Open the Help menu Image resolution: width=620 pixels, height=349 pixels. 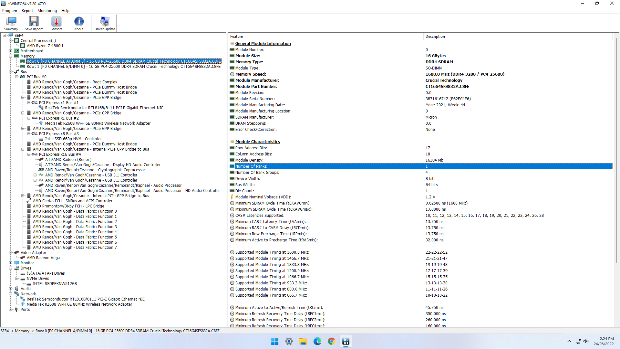[x=65, y=11]
